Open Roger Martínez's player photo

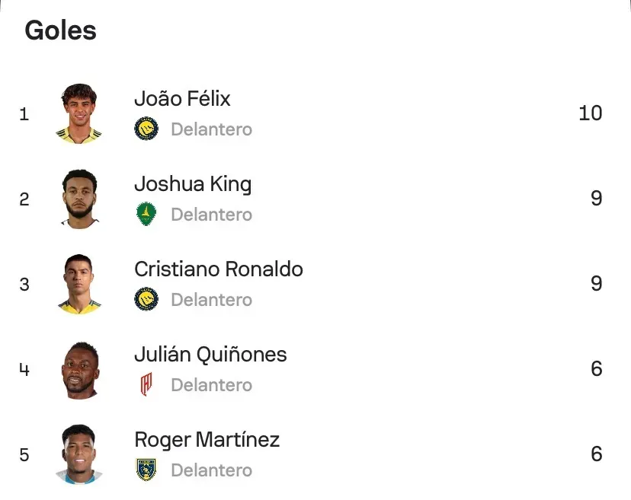(78, 454)
